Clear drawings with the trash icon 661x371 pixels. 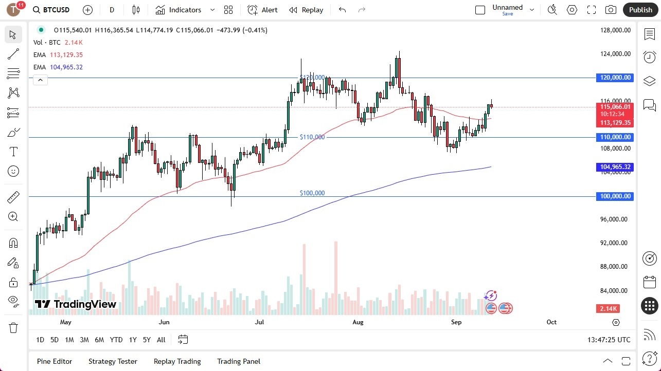(x=13, y=327)
